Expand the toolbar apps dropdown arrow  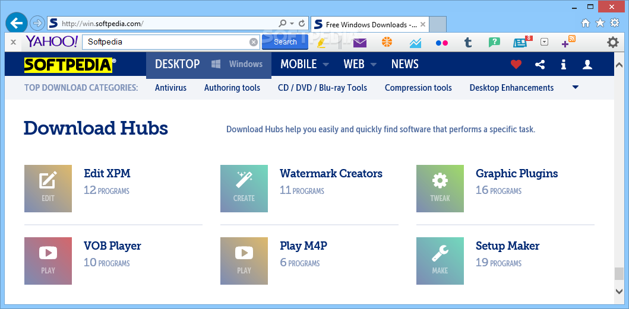tap(544, 42)
